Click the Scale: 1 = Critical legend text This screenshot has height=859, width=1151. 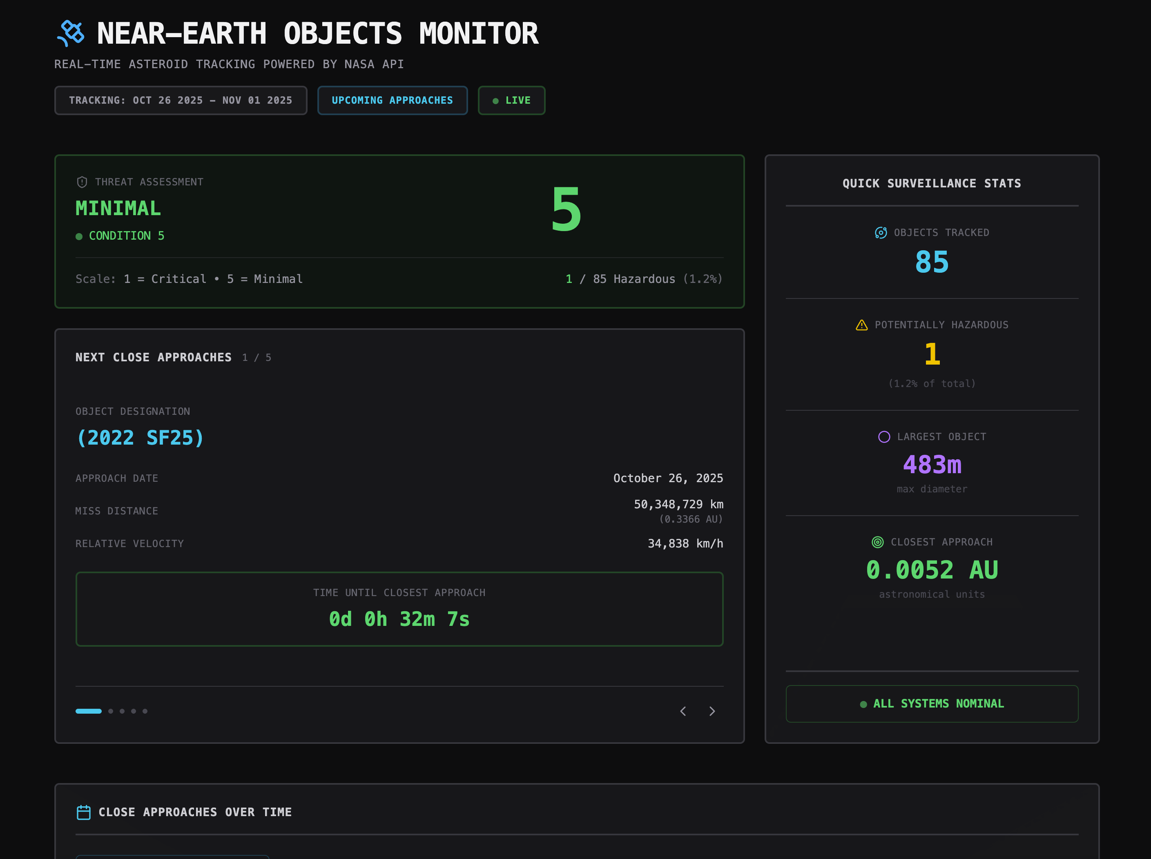coord(190,279)
